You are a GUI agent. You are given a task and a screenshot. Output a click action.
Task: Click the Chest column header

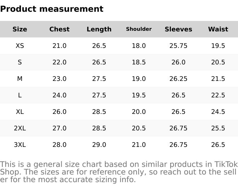59,29
